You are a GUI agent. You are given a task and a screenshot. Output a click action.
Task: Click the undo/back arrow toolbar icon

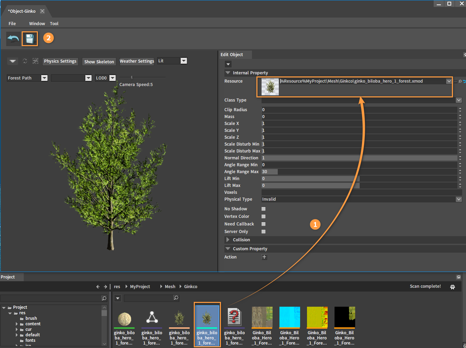(13, 39)
